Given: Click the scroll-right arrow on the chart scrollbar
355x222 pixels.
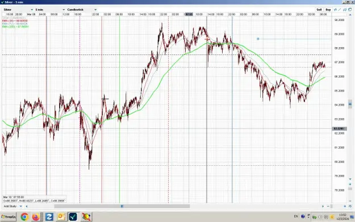Looking at the screenshot, I should point(323,206).
